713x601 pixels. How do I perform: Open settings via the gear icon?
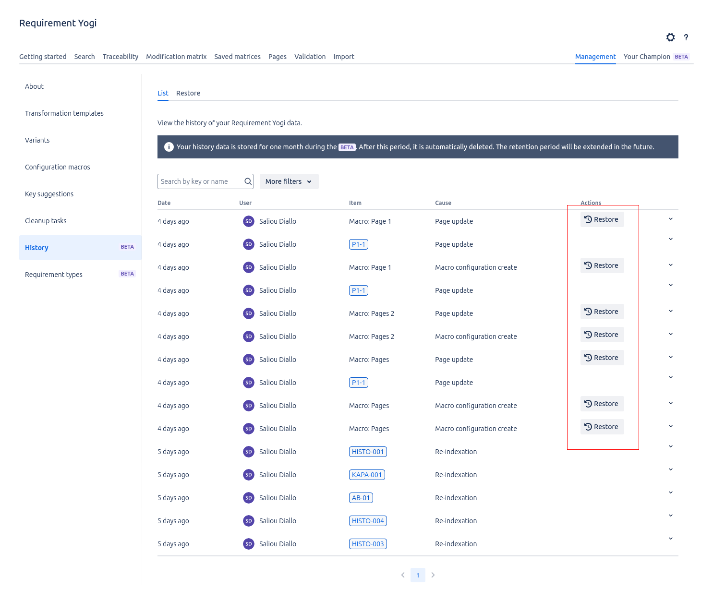tap(670, 37)
